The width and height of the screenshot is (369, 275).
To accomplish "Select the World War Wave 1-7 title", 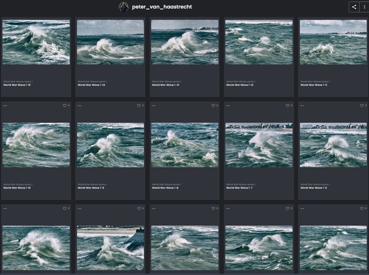I will [239, 188].
